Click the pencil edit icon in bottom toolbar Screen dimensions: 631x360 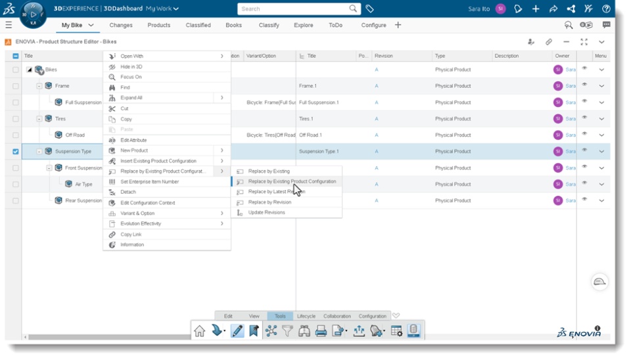(237, 330)
